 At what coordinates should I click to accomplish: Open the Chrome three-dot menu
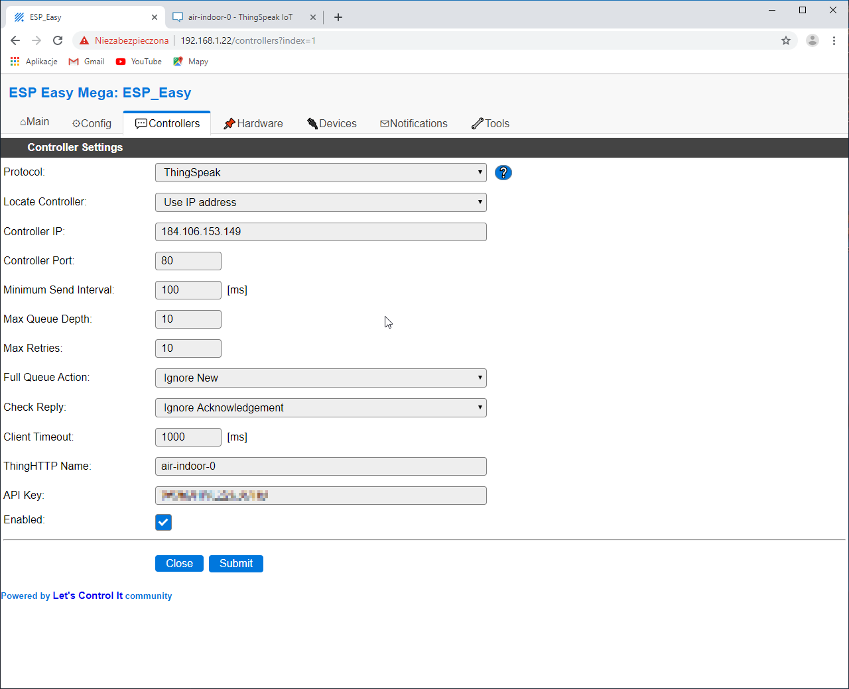(834, 40)
